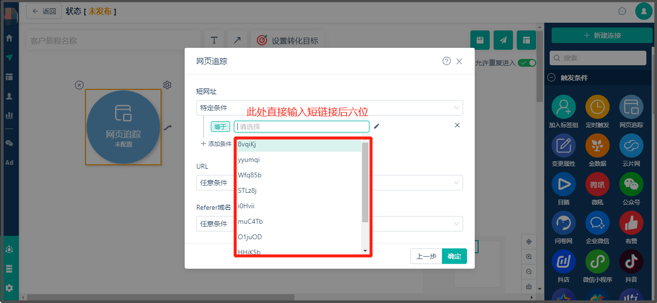Open the URL 任意条件 dropdown
Viewport: 657px width, 303px height.
pos(330,183)
